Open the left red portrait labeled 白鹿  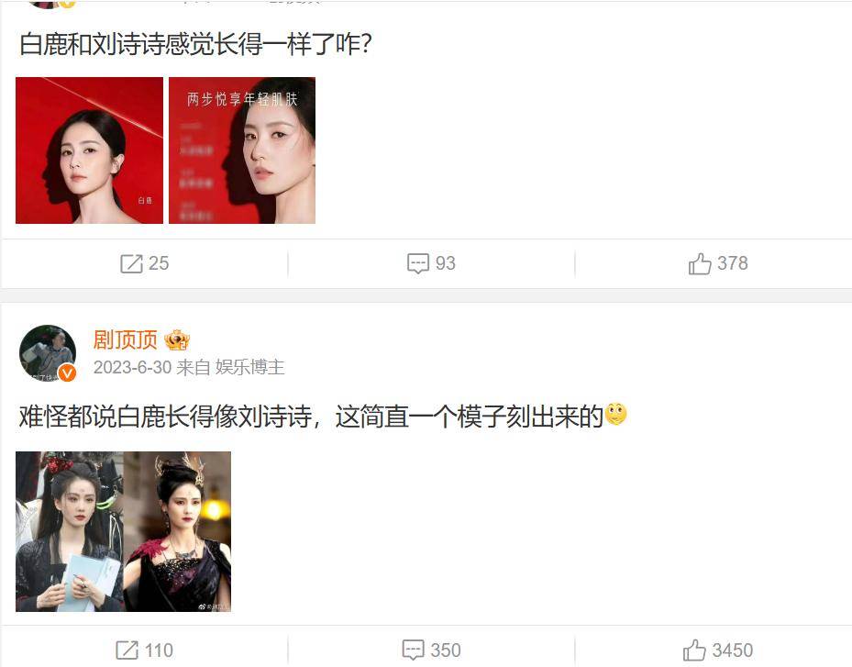click(x=89, y=150)
